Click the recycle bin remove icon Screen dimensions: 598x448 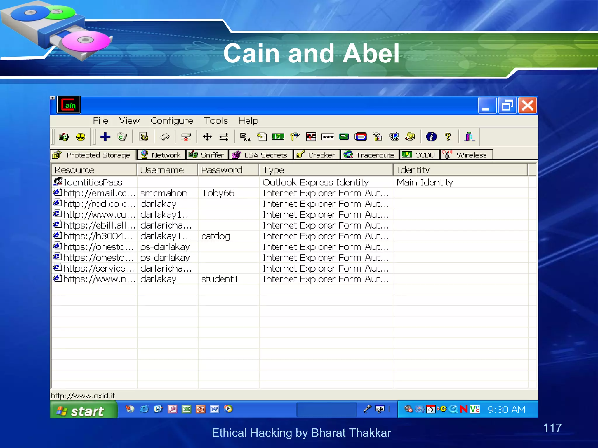(x=122, y=137)
